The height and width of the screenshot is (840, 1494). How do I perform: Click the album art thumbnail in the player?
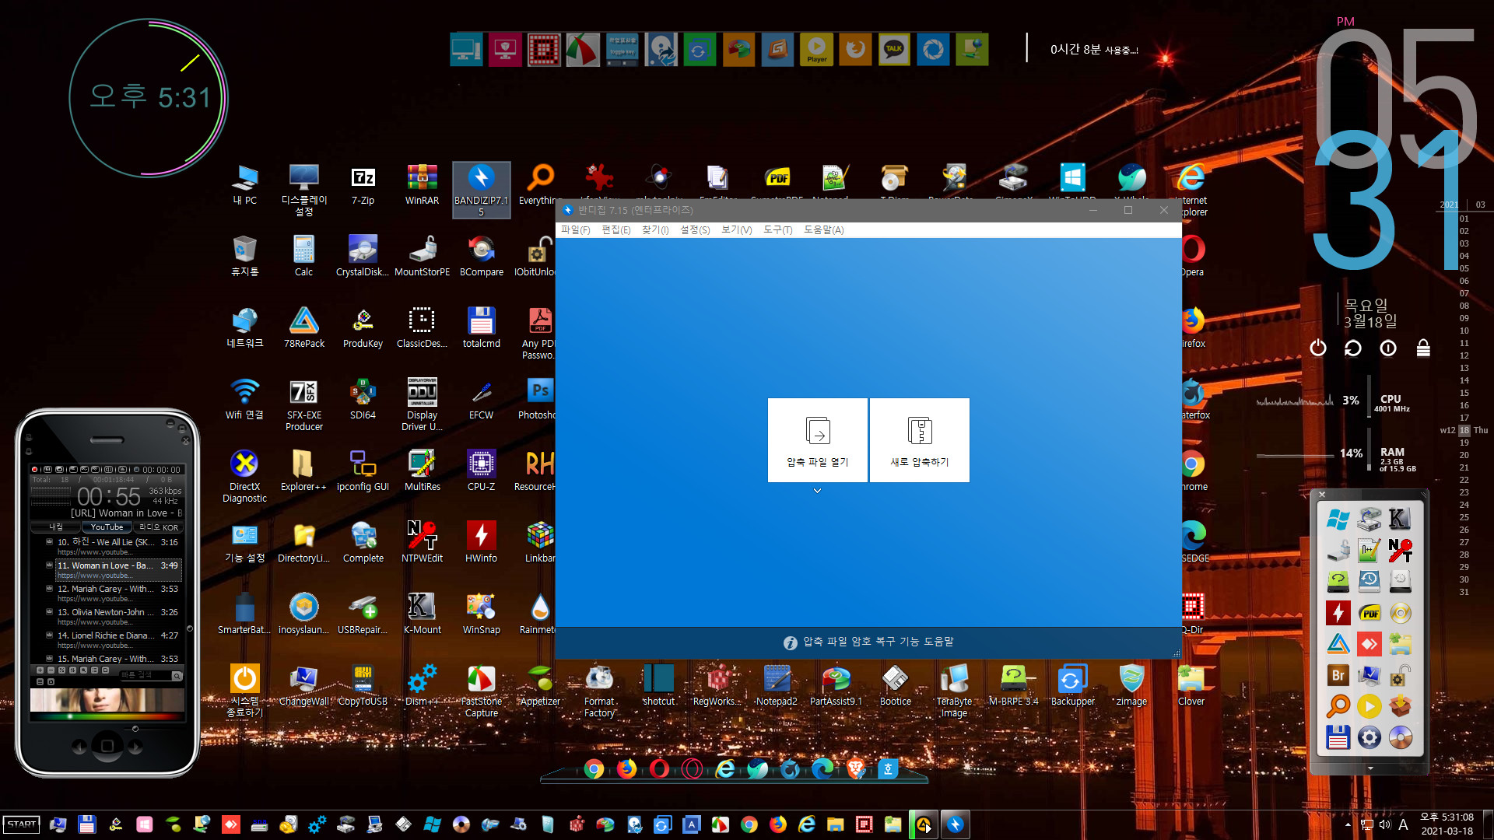[107, 699]
